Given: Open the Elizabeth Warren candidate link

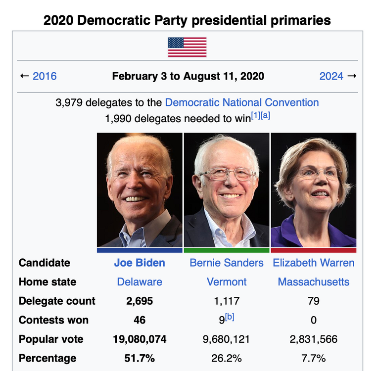Looking at the screenshot, I should [314, 263].
